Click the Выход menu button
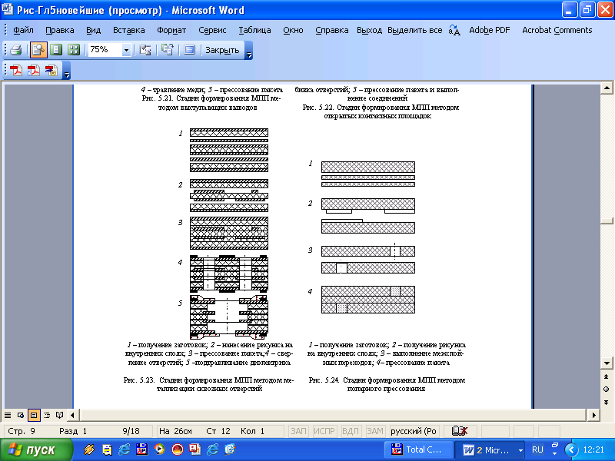Viewport: 615px width, 461px height. tap(369, 30)
